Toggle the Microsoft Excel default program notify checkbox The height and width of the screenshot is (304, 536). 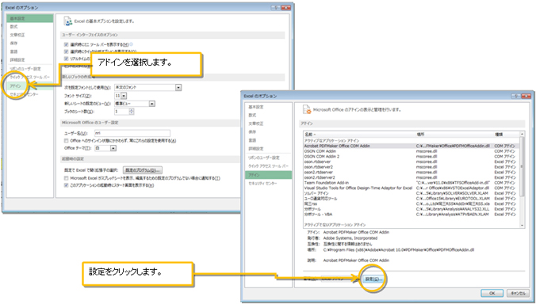click(x=67, y=178)
